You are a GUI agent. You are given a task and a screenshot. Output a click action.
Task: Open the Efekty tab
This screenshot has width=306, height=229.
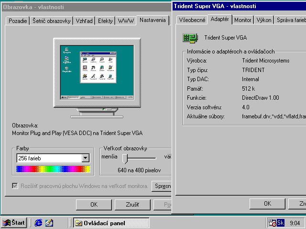pyautogui.click(x=105, y=21)
